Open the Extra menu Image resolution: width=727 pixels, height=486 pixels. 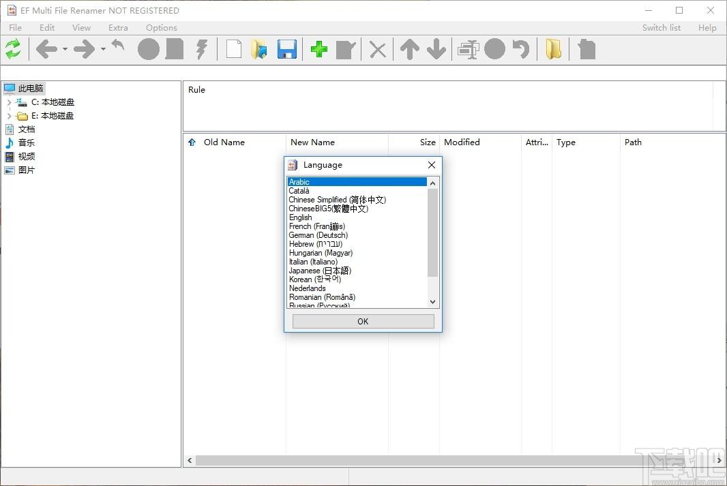click(x=118, y=28)
